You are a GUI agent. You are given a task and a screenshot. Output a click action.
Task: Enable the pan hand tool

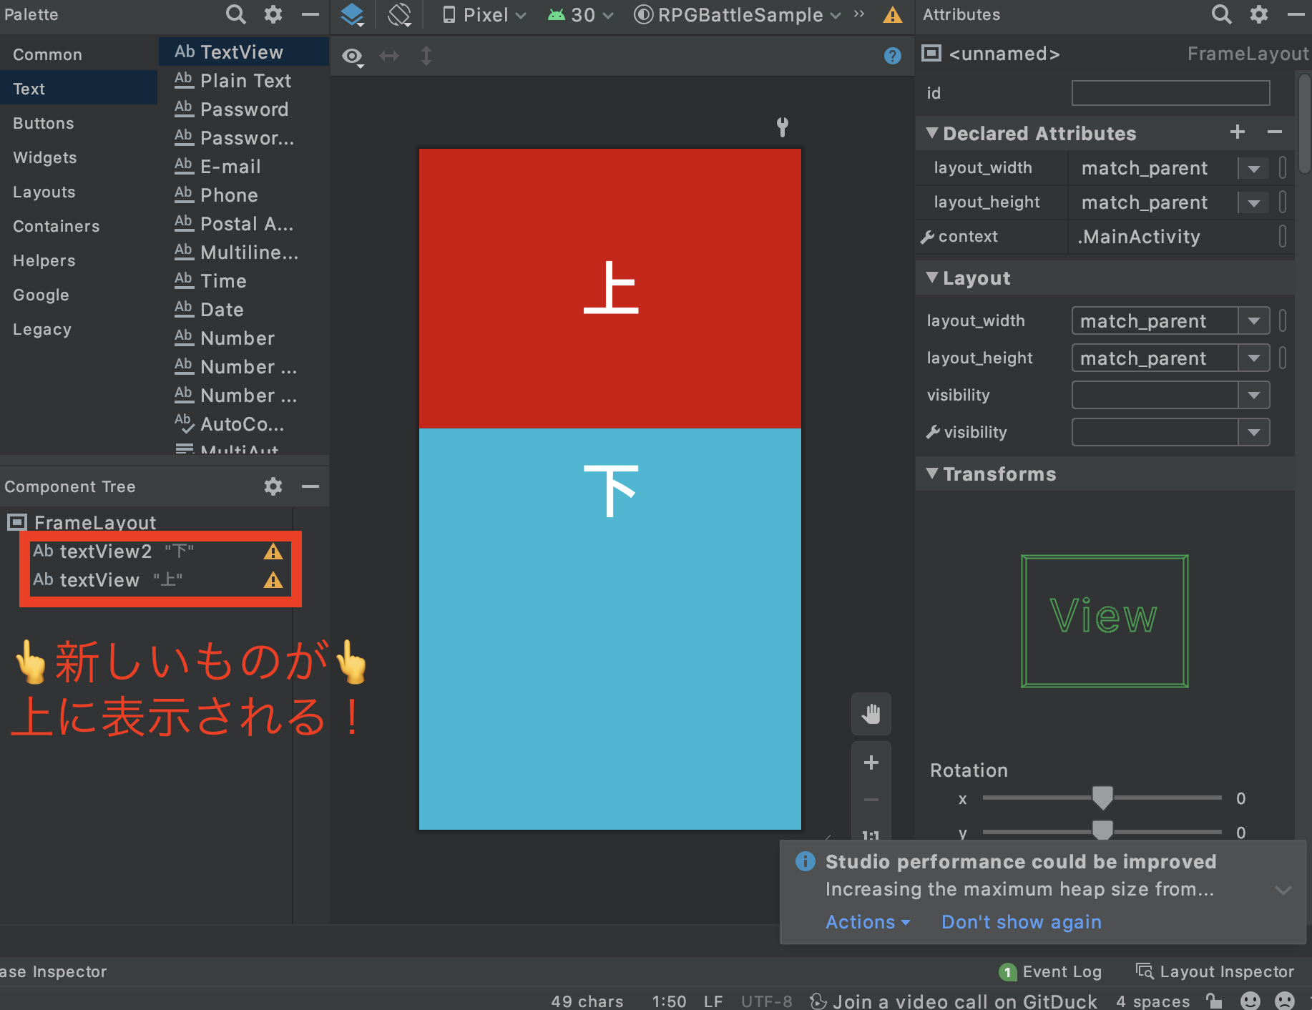pos(871,713)
